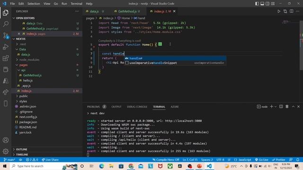Open Explorer Views and More Actions ellipsis
The width and height of the screenshot is (303, 170).
tap(77, 11)
